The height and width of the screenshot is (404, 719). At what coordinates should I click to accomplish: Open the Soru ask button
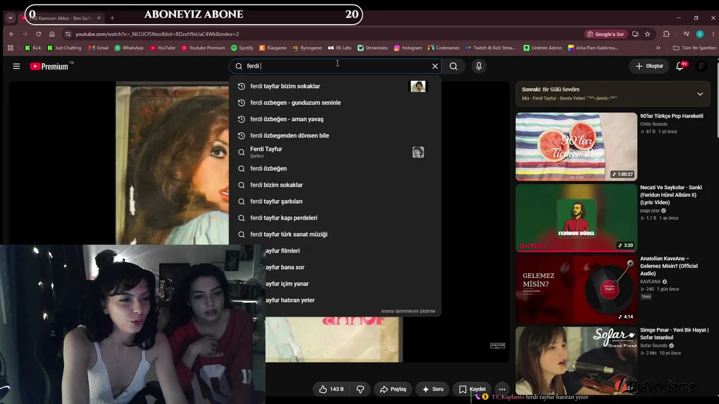tap(433, 389)
